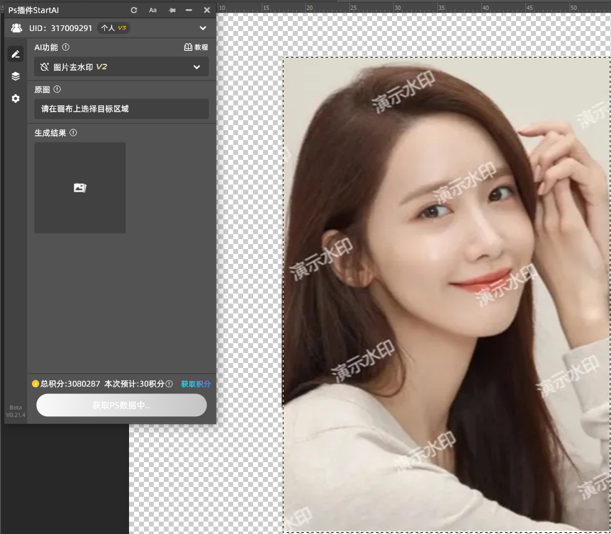This screenshot has width=611, height=534.
Task: Click the 获取积分 link
Action: pyautogui.click(x=195, y=384)
